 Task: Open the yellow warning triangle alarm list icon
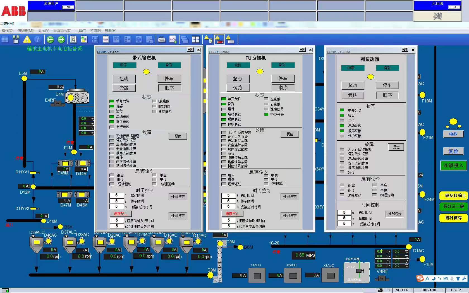point(27,39)
